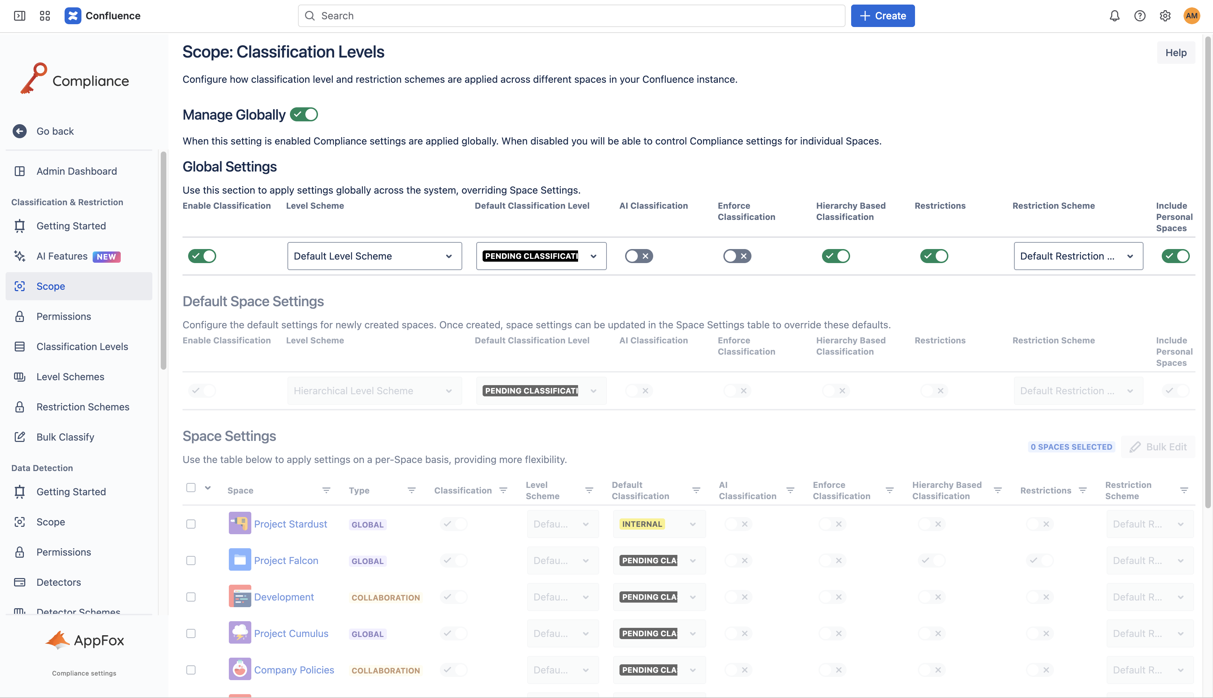Click filter icon in Type column header
The width and height of the screenshot is (1213, 698).
click(x=411, y=490)
